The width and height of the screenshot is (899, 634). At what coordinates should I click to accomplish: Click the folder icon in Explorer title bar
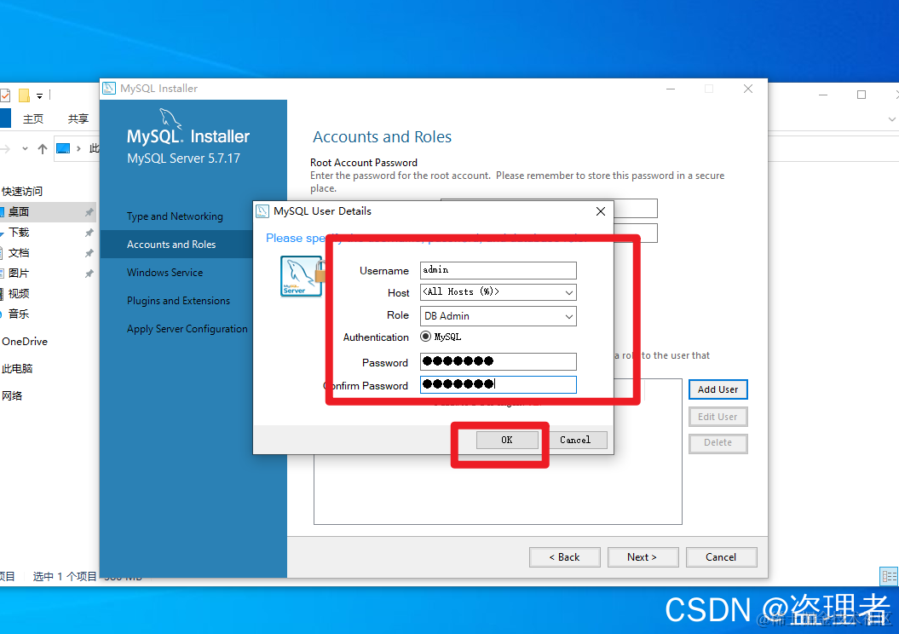click(24, 95)
